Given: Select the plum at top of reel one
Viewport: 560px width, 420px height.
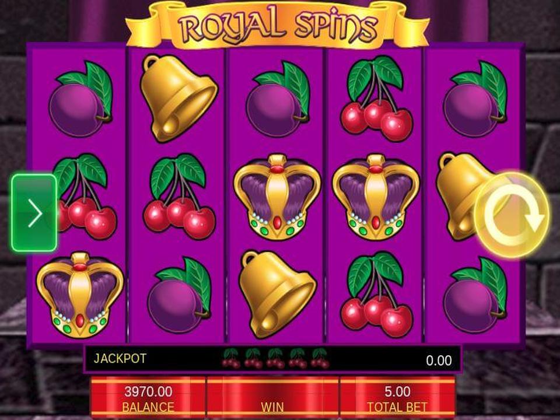Looking at the screenshot, I should [80, 99].
